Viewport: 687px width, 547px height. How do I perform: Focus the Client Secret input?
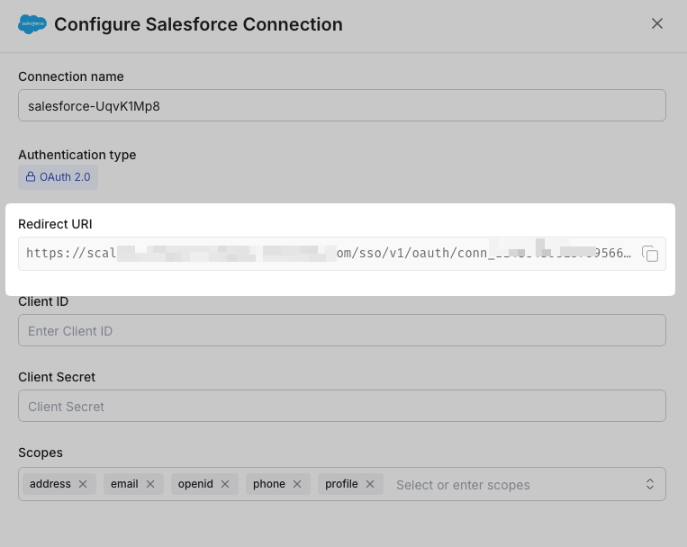pos(342,406)
